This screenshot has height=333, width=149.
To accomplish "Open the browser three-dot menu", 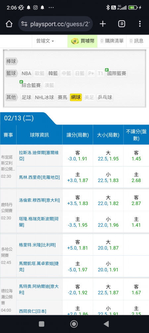I will (140, 24).
